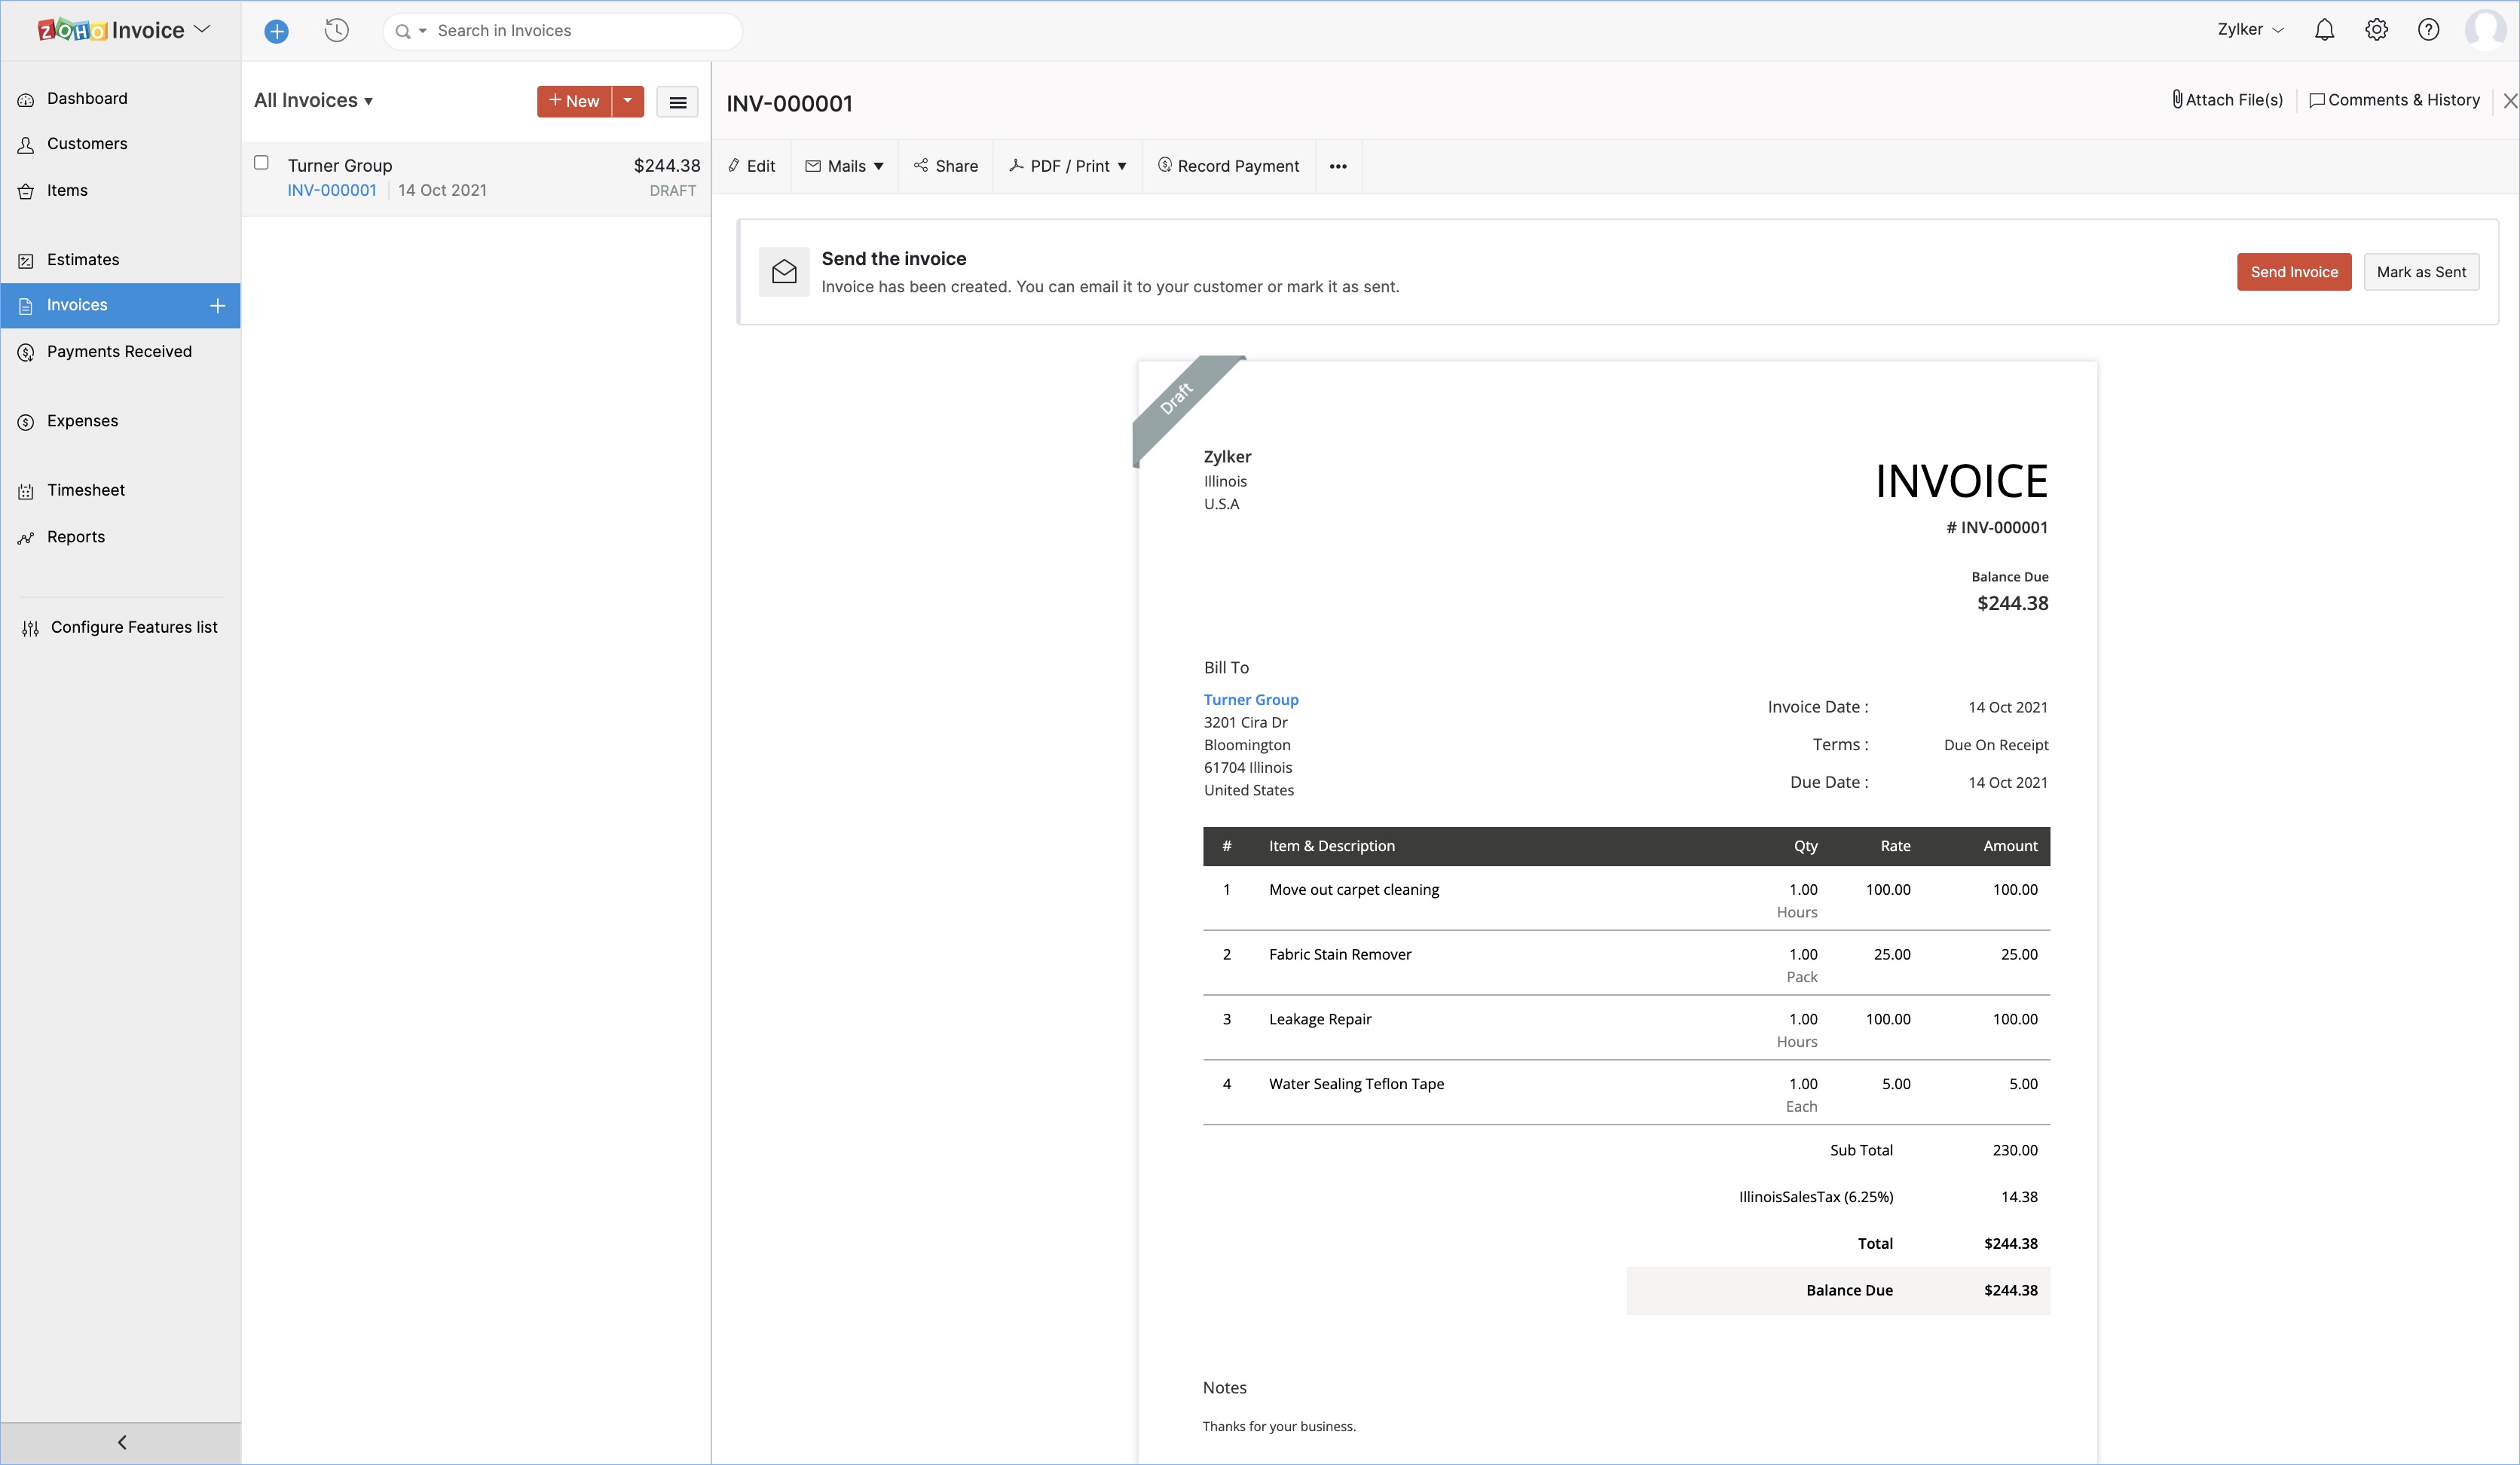Open the notifications bell
2520x1465 pixels.
coord(2324,30)
